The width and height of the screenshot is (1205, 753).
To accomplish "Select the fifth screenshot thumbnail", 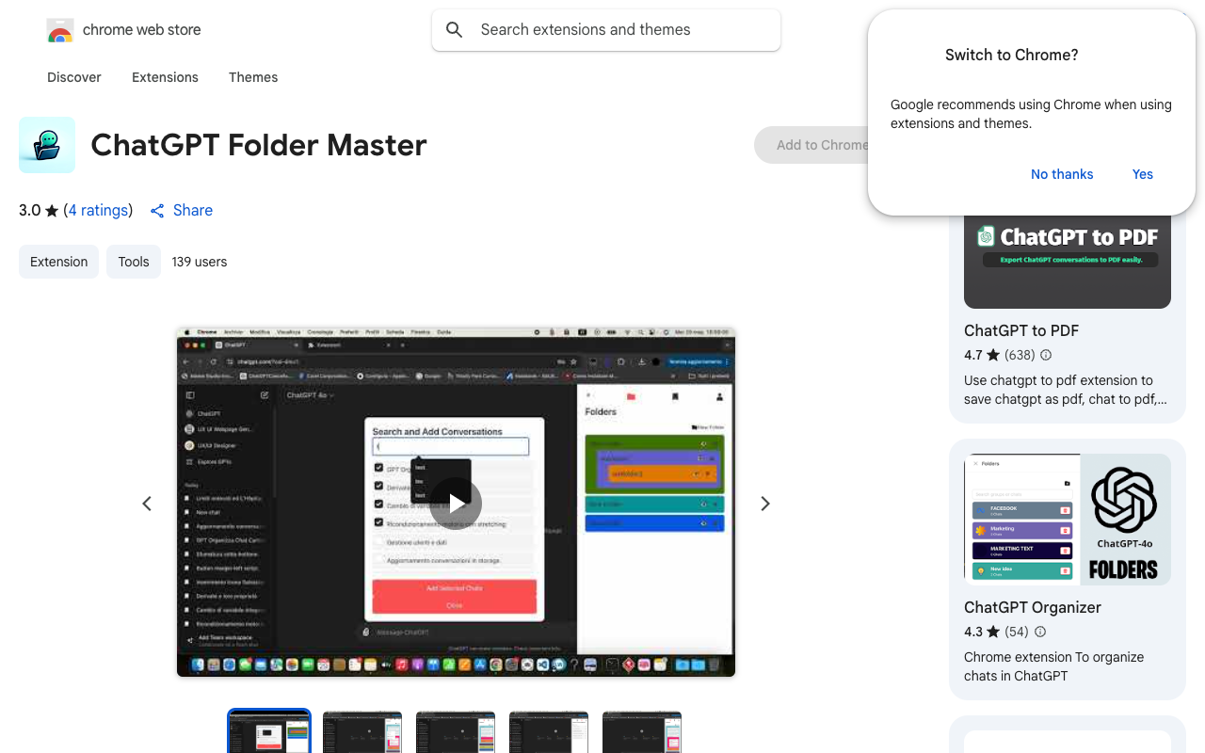I will pos(642,731).
